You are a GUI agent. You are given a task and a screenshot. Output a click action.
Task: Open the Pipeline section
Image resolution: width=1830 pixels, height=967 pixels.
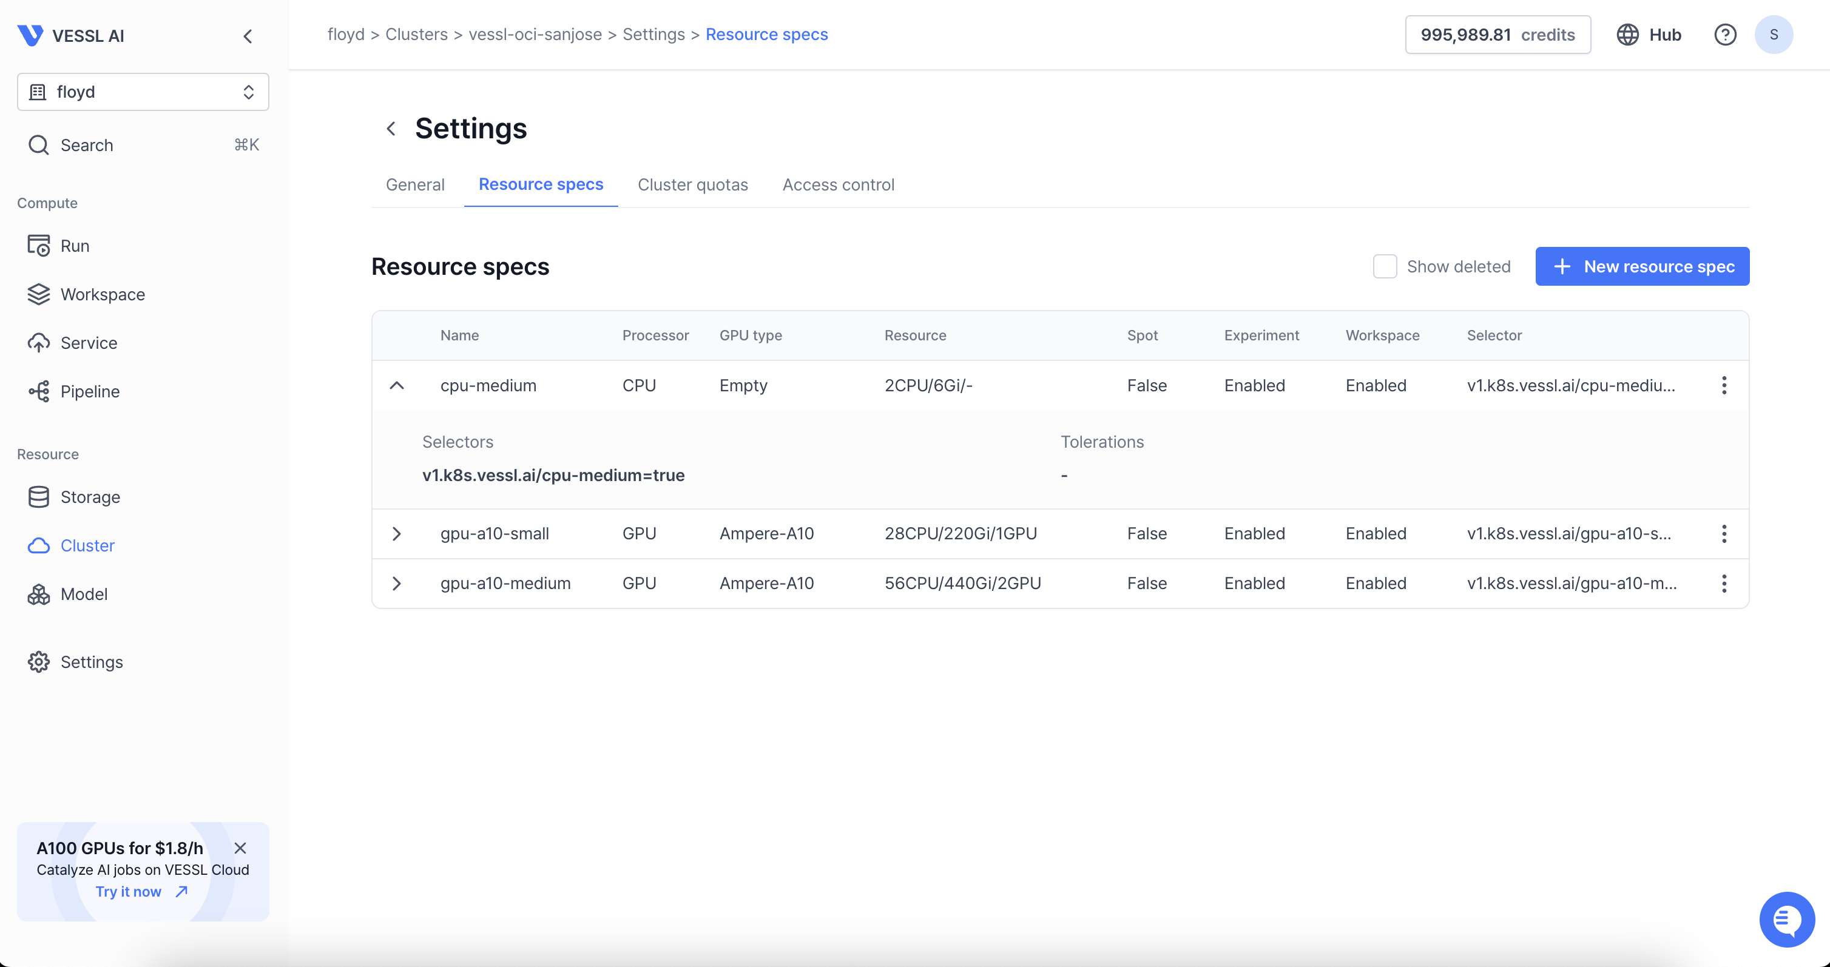[x=90, y=391]
